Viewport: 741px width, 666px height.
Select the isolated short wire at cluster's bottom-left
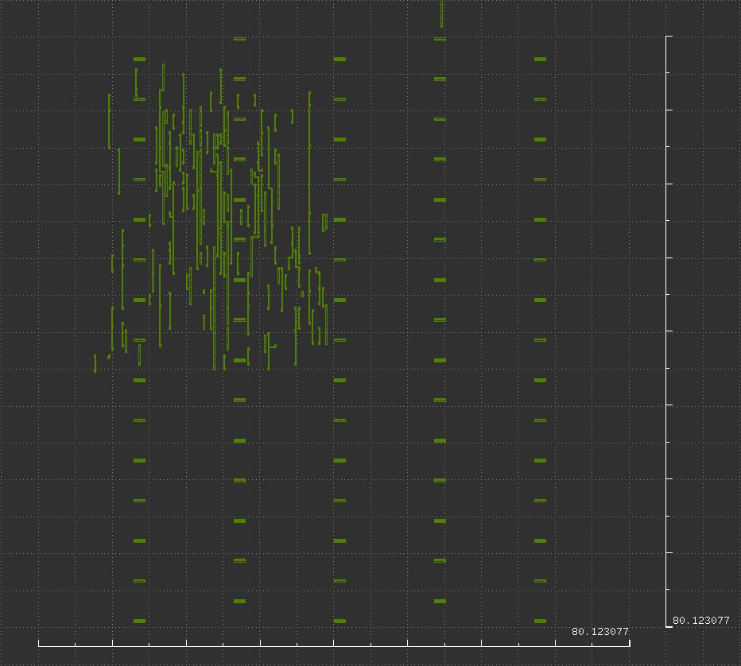coord(95,363)
